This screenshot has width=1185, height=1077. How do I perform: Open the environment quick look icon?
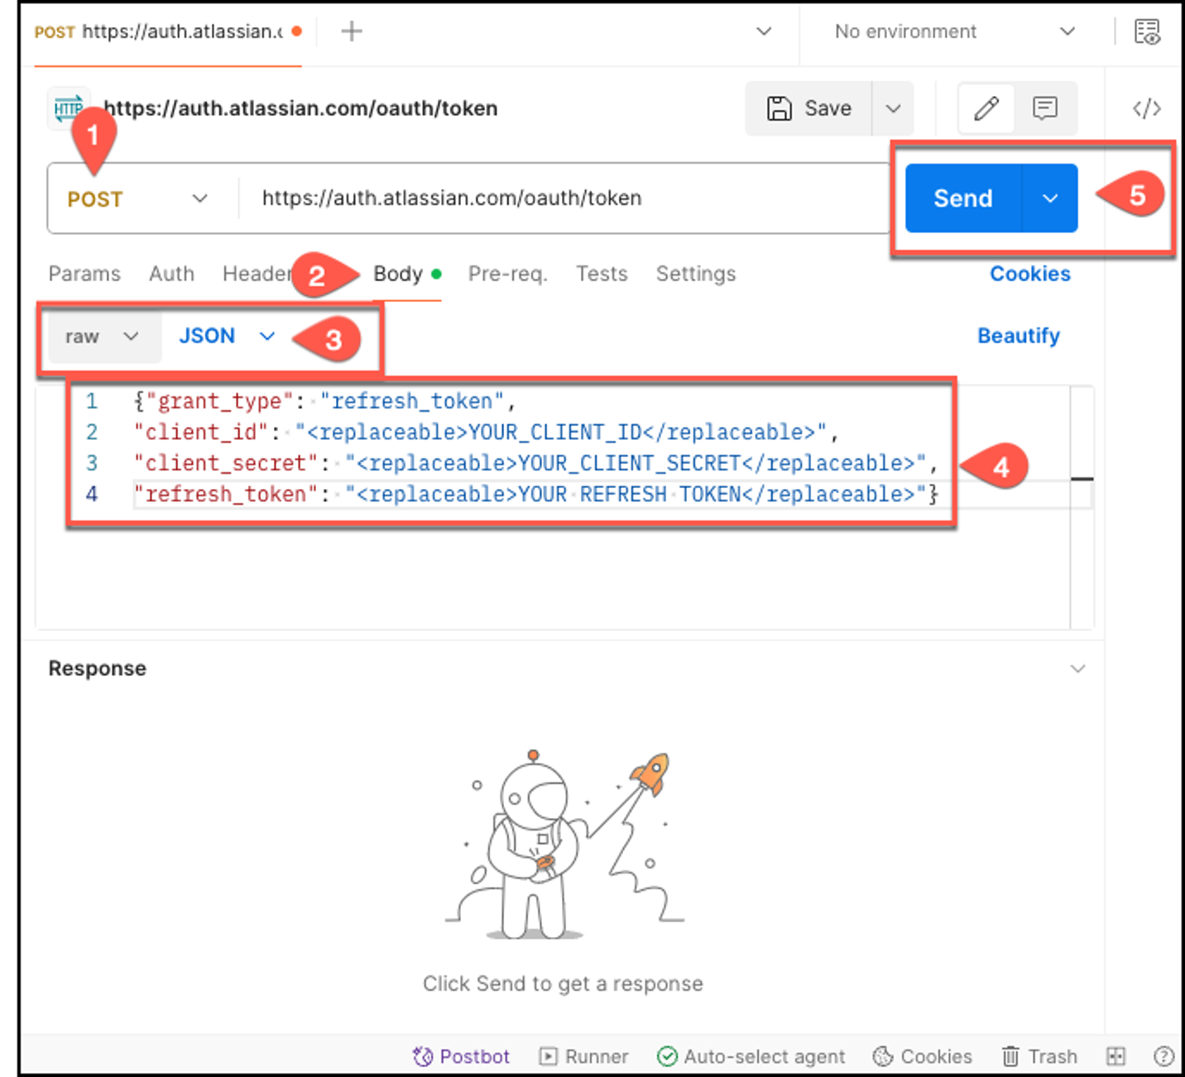1147,32
